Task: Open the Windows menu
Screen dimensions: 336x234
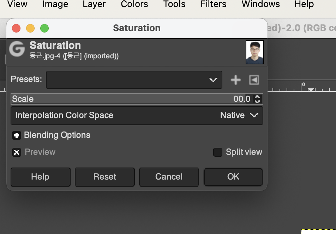Action: point(260,4)
